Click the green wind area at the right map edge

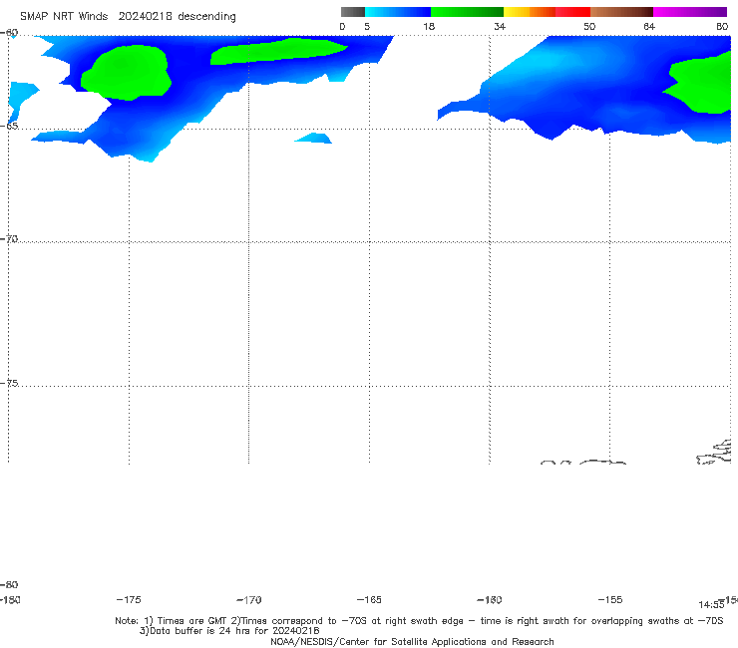coord(699,83)
